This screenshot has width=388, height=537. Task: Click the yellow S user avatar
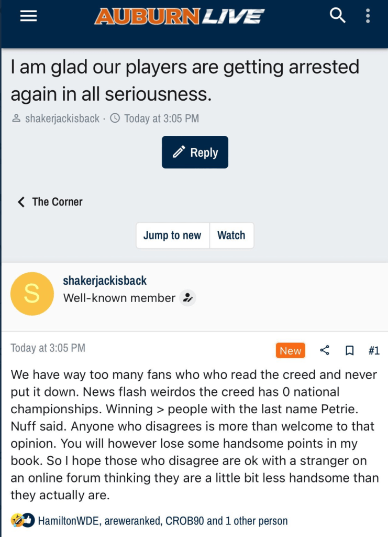(x=32, y=294)
